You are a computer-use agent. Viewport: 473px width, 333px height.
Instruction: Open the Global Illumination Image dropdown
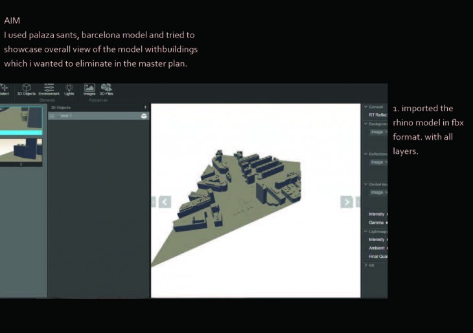tap(377, 192)
